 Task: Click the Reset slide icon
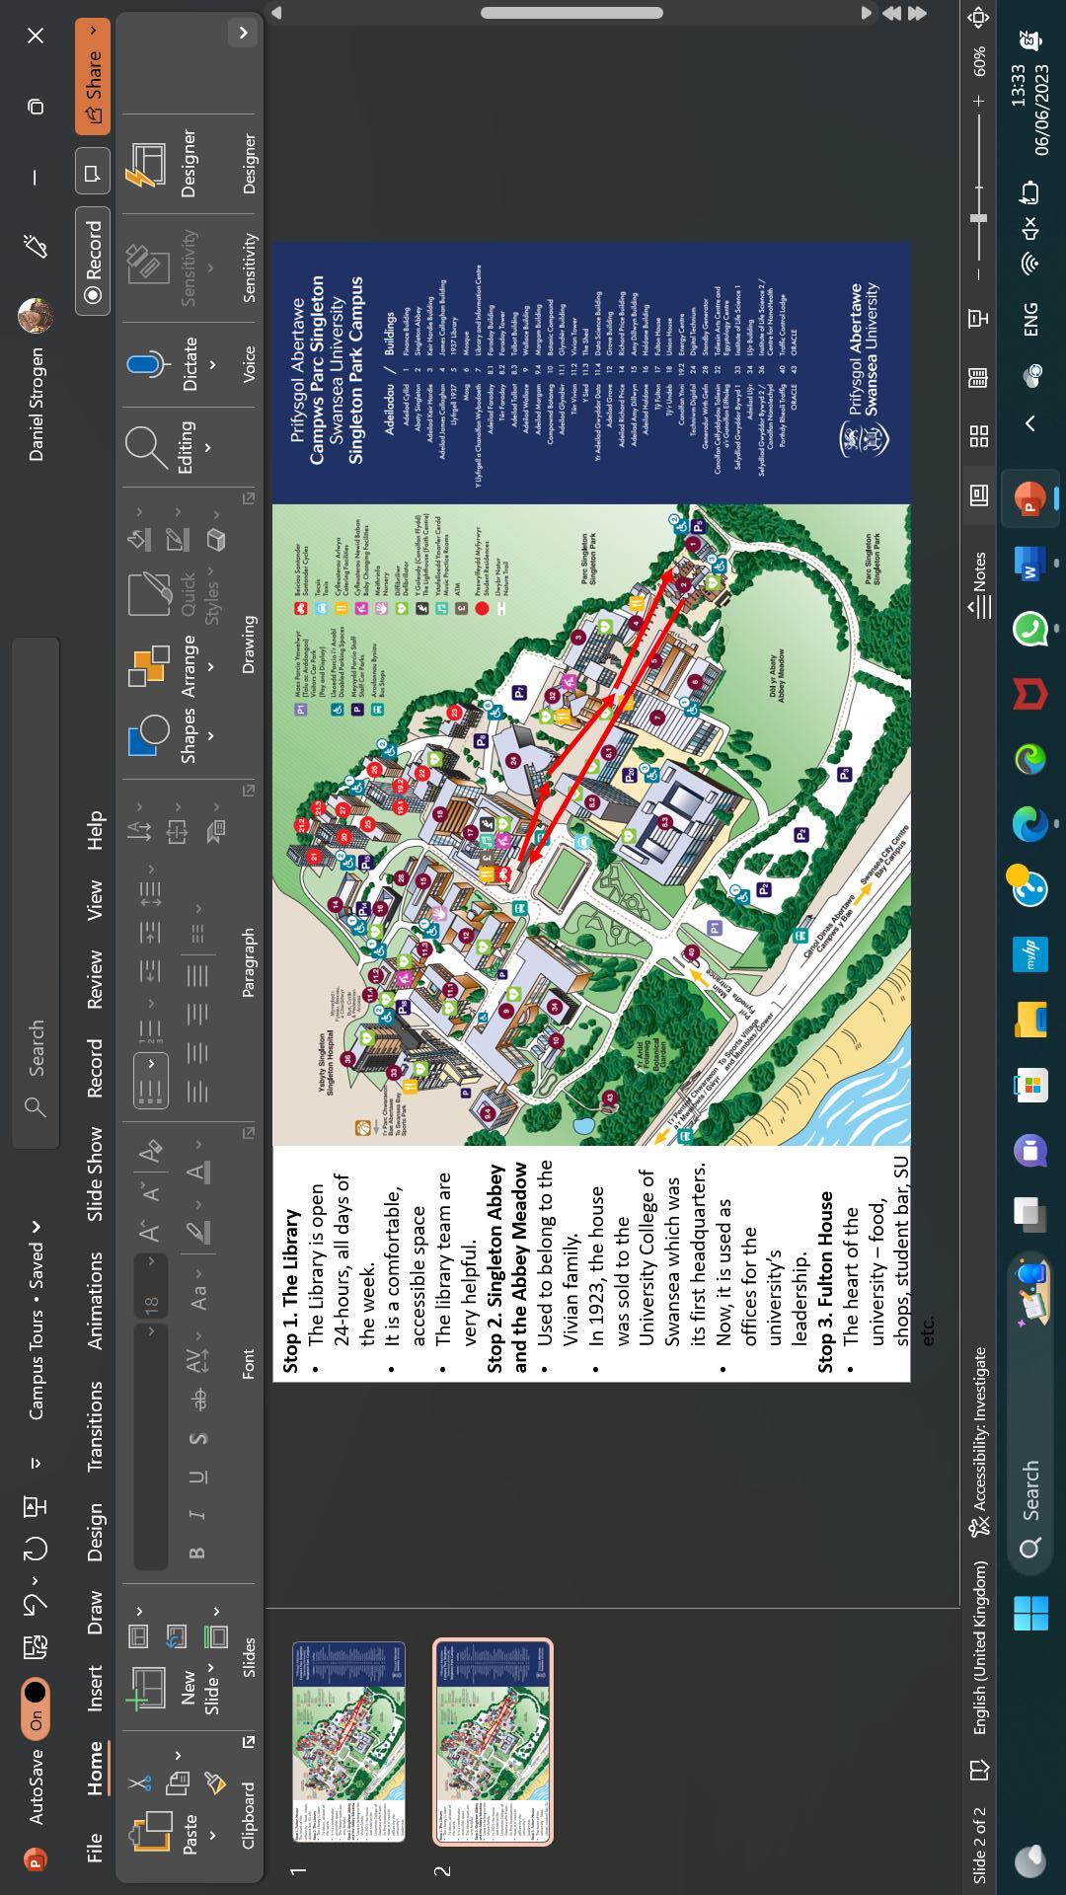pyautogui.click(x=177, y=1636)
